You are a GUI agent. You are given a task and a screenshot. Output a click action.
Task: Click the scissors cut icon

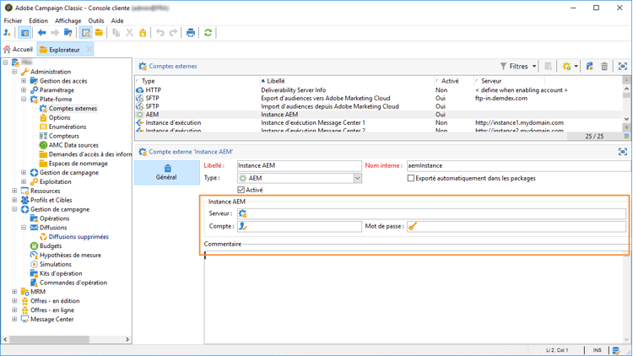[130, 33]
